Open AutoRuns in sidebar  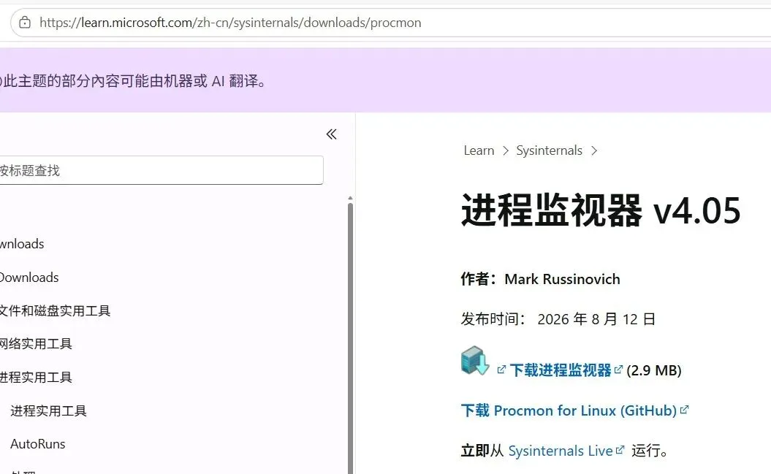[38, 444]
